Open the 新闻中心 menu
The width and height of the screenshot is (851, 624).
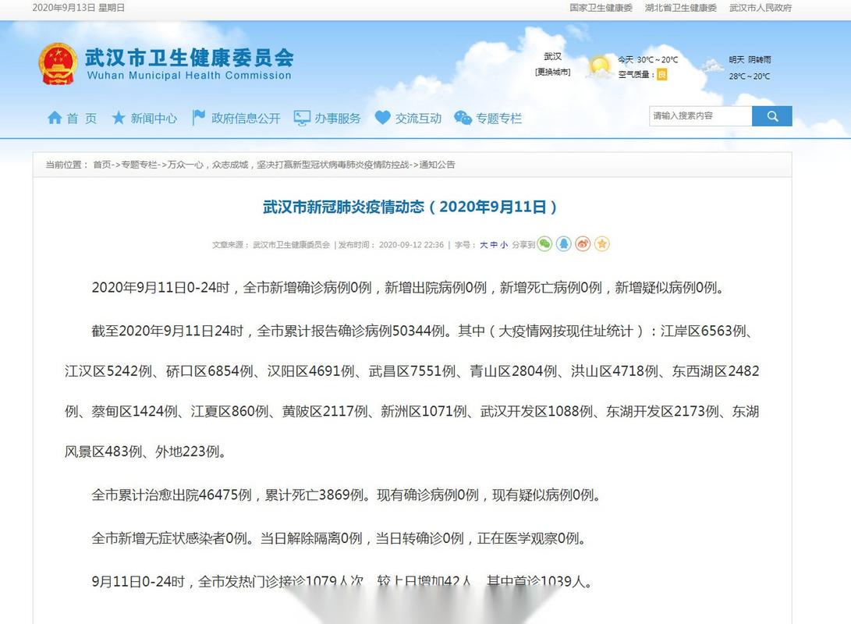[x=154, y=116]
